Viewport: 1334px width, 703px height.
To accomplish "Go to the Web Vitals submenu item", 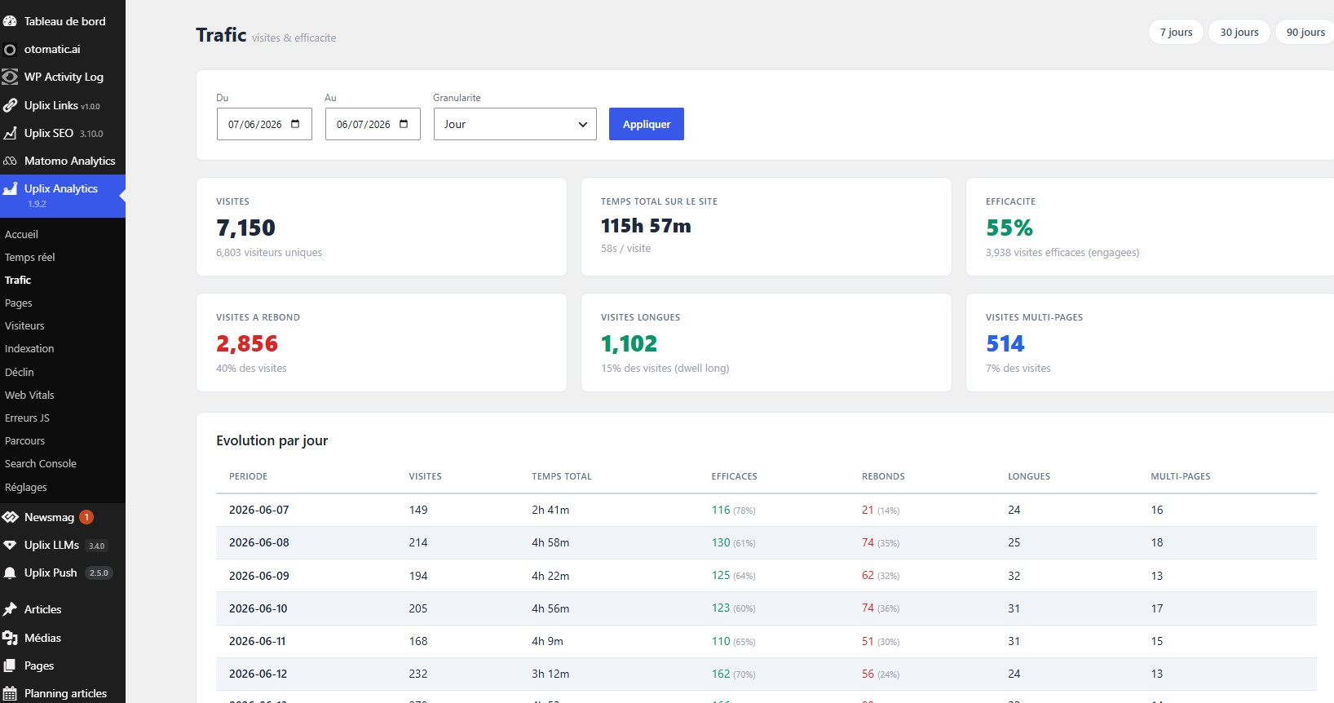I will point(29,395).
